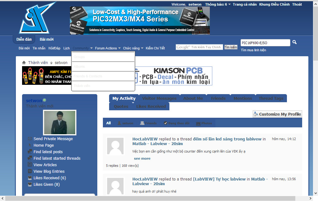
Task: Open thread đếm số lần led sáng trong labivew
Action: coord(227,139)
